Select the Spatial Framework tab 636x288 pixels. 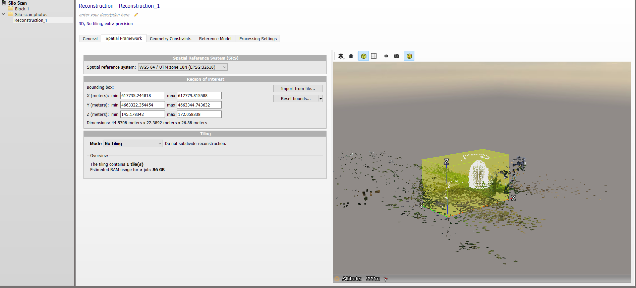pyautogui.click(x=124, y=39)
